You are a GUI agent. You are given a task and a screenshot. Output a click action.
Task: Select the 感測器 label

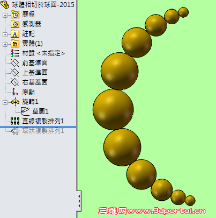tap(32, 24)
